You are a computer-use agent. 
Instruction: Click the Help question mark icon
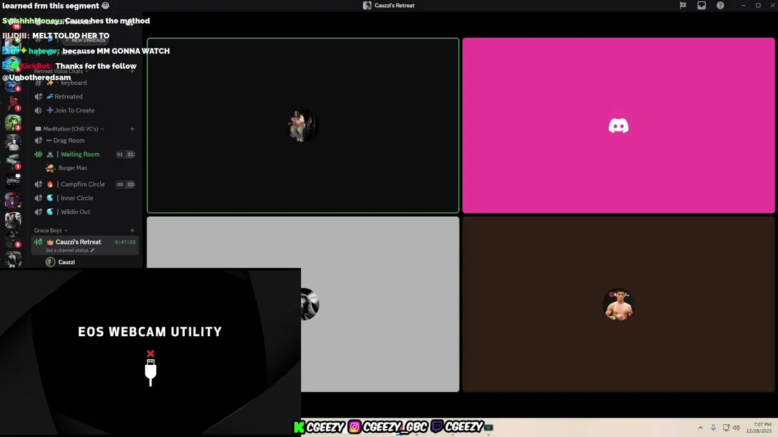click(720, 5)
